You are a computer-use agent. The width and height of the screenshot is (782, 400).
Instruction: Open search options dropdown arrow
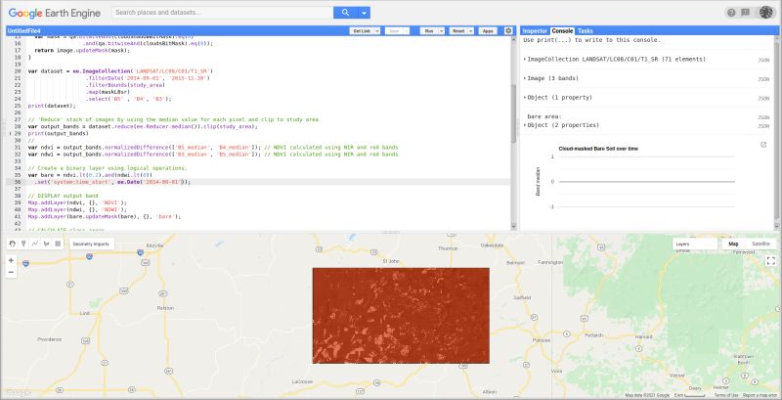pyautogui.click(x=365, y=13)
